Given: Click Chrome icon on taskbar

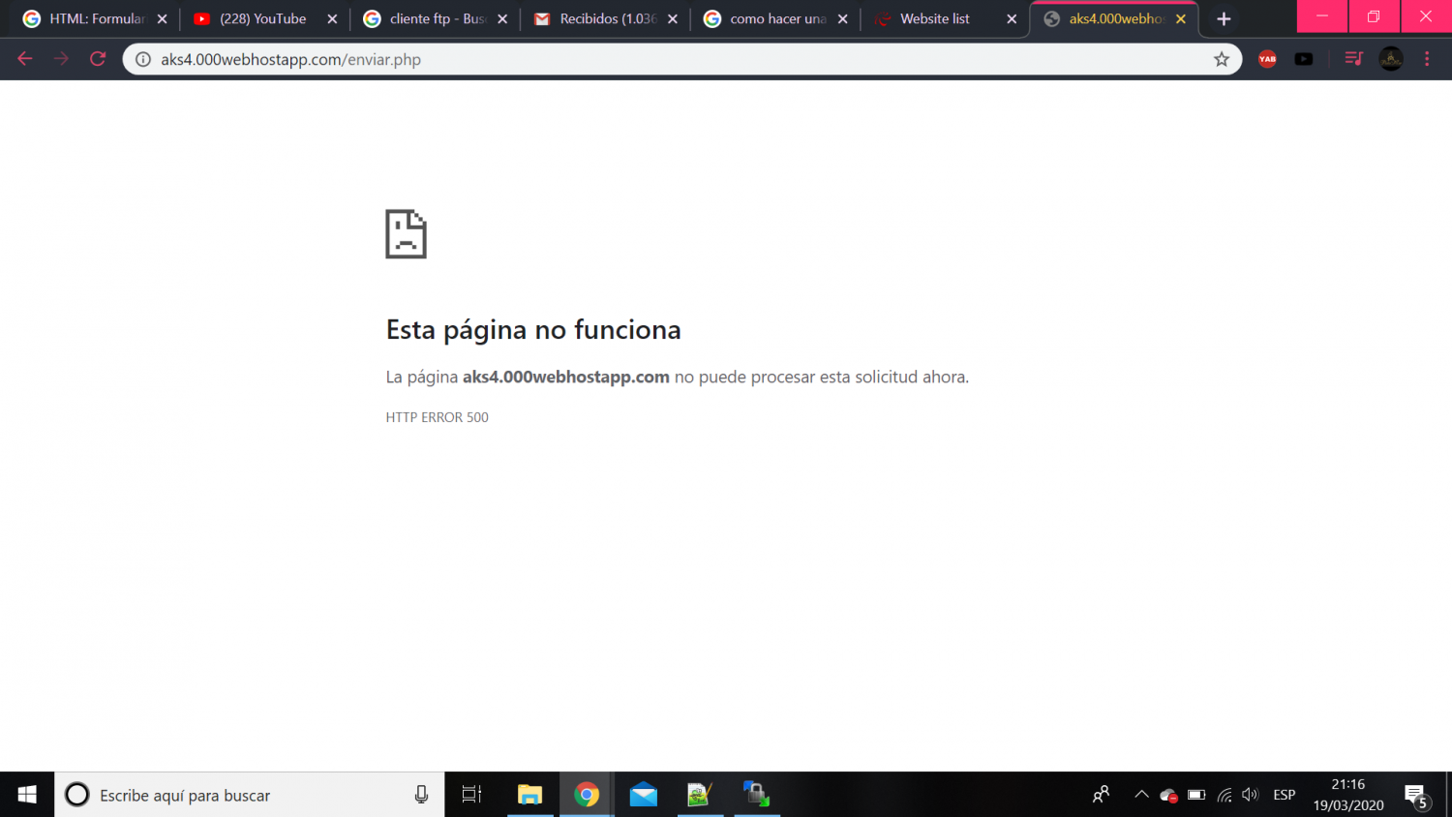Looking at the screenshot, I should [x=587, y=795].
